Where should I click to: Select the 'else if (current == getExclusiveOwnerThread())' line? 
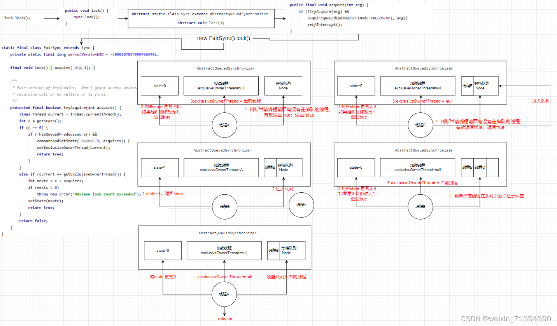click(72, 174)
